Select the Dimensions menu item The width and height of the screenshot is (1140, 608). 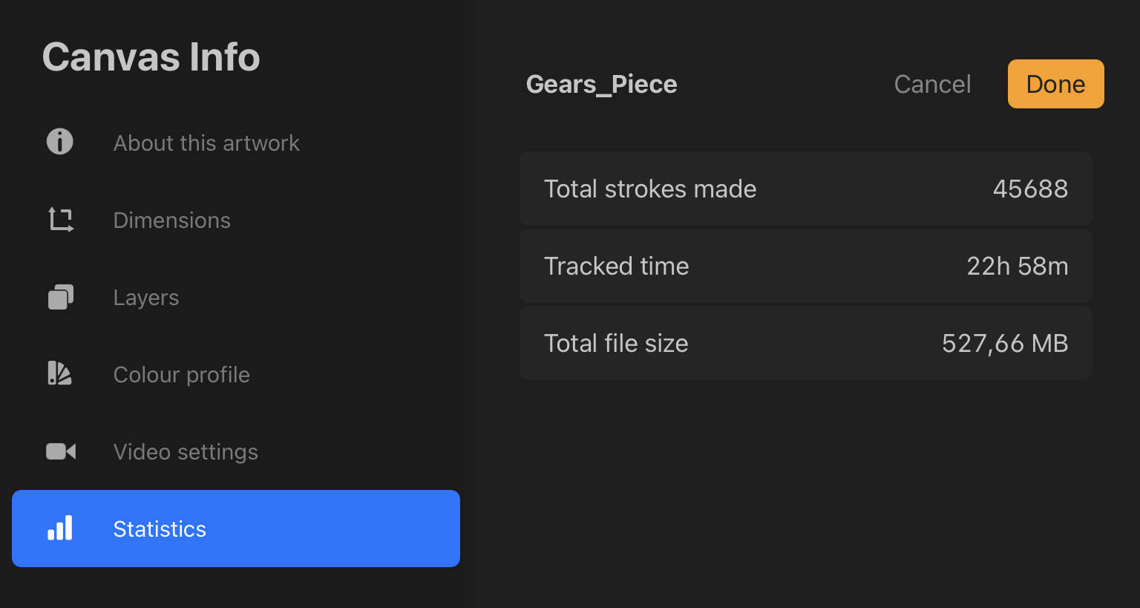click(x=171, y=220)
